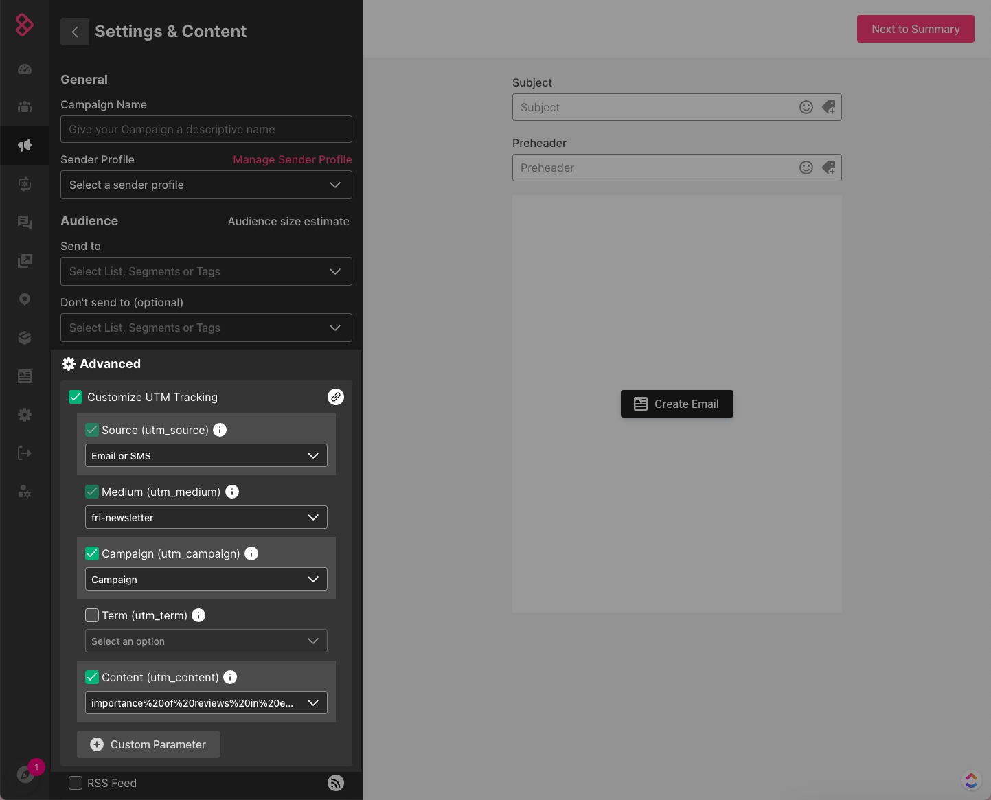Open the Don't send to dropdown

pyautogui.click(x=206, y=328)
